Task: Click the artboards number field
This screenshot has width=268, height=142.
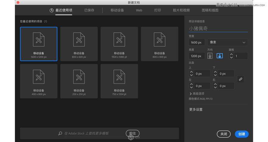Action: [241, 56]
